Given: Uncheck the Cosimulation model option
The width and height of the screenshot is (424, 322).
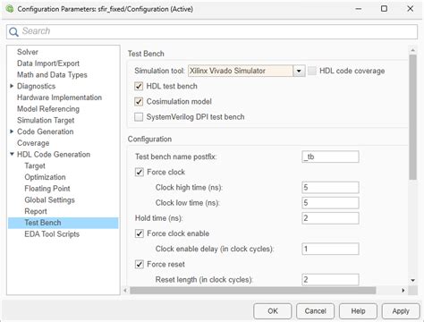Looking at the screenshot, I should coord(139,102).
